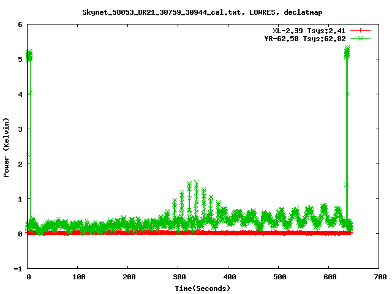
Task: Click the x-axis tick label 200
Action: coord(129,277)
